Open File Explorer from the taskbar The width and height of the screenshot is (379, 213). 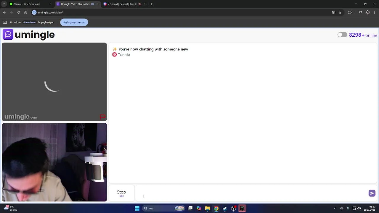[207, 208]
